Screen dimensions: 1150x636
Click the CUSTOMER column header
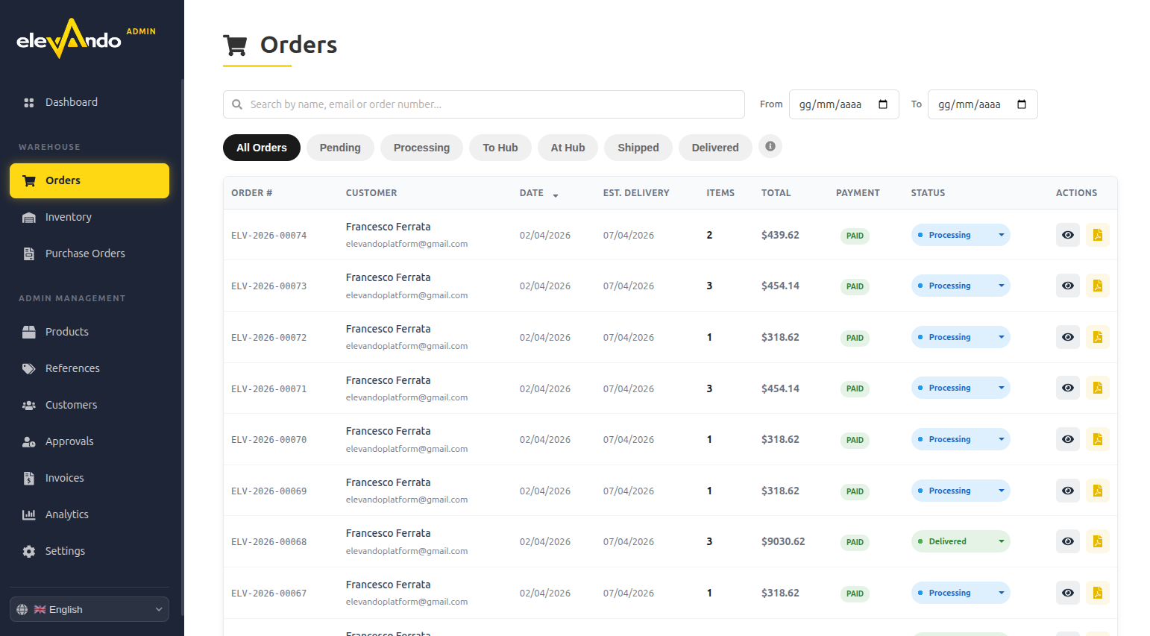point(371,193)
